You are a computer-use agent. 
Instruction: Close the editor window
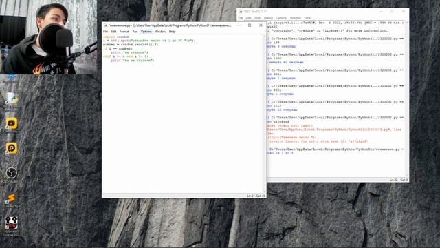pos(261,25)
